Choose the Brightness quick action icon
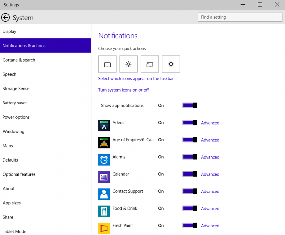The height and width of the screenshot is (235, 285). (x=128, y=64)
